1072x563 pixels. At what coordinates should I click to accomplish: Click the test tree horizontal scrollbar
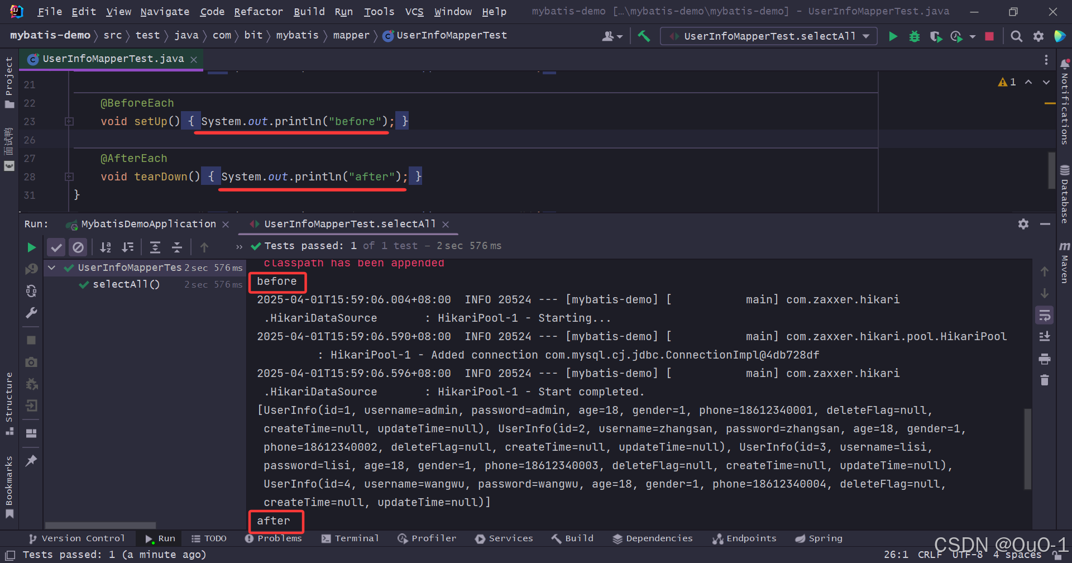[x=100, y=526]
